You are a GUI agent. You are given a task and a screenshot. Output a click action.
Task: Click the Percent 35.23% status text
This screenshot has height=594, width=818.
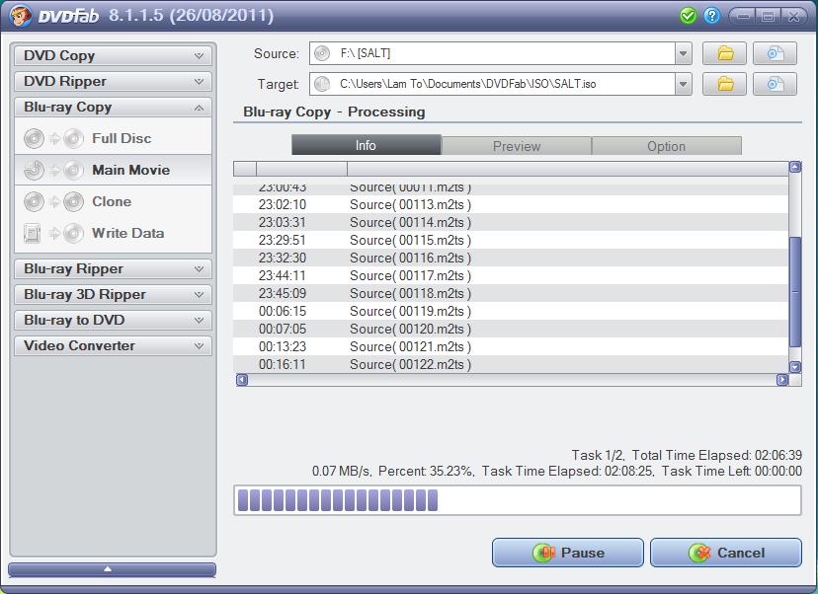[426, 471]
